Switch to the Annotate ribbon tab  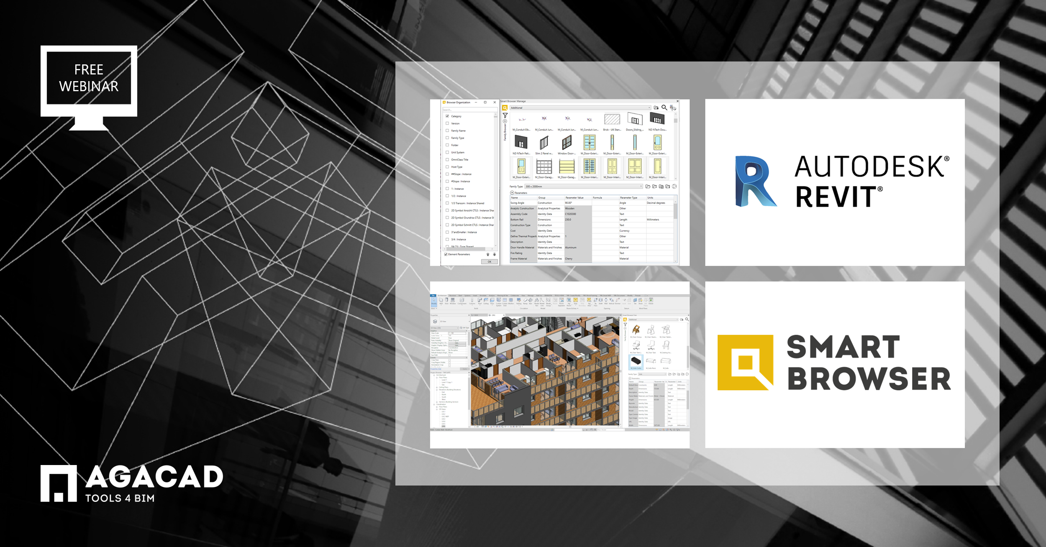[483, 295]
